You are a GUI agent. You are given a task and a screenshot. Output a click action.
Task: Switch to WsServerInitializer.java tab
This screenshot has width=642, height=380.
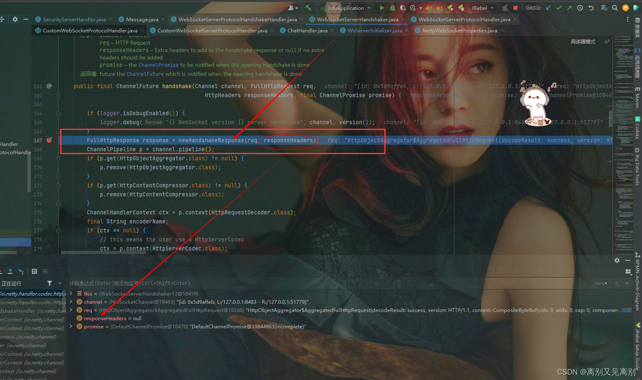pos(374,30)
